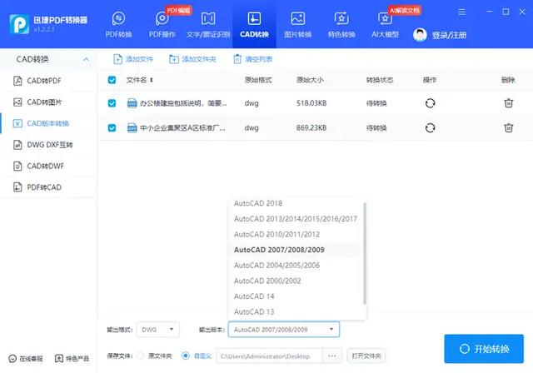Viewport: 533px width, 373px height.
Task: Click convert icon for 中小企业集聚区 file
Action: click(430, 127)
